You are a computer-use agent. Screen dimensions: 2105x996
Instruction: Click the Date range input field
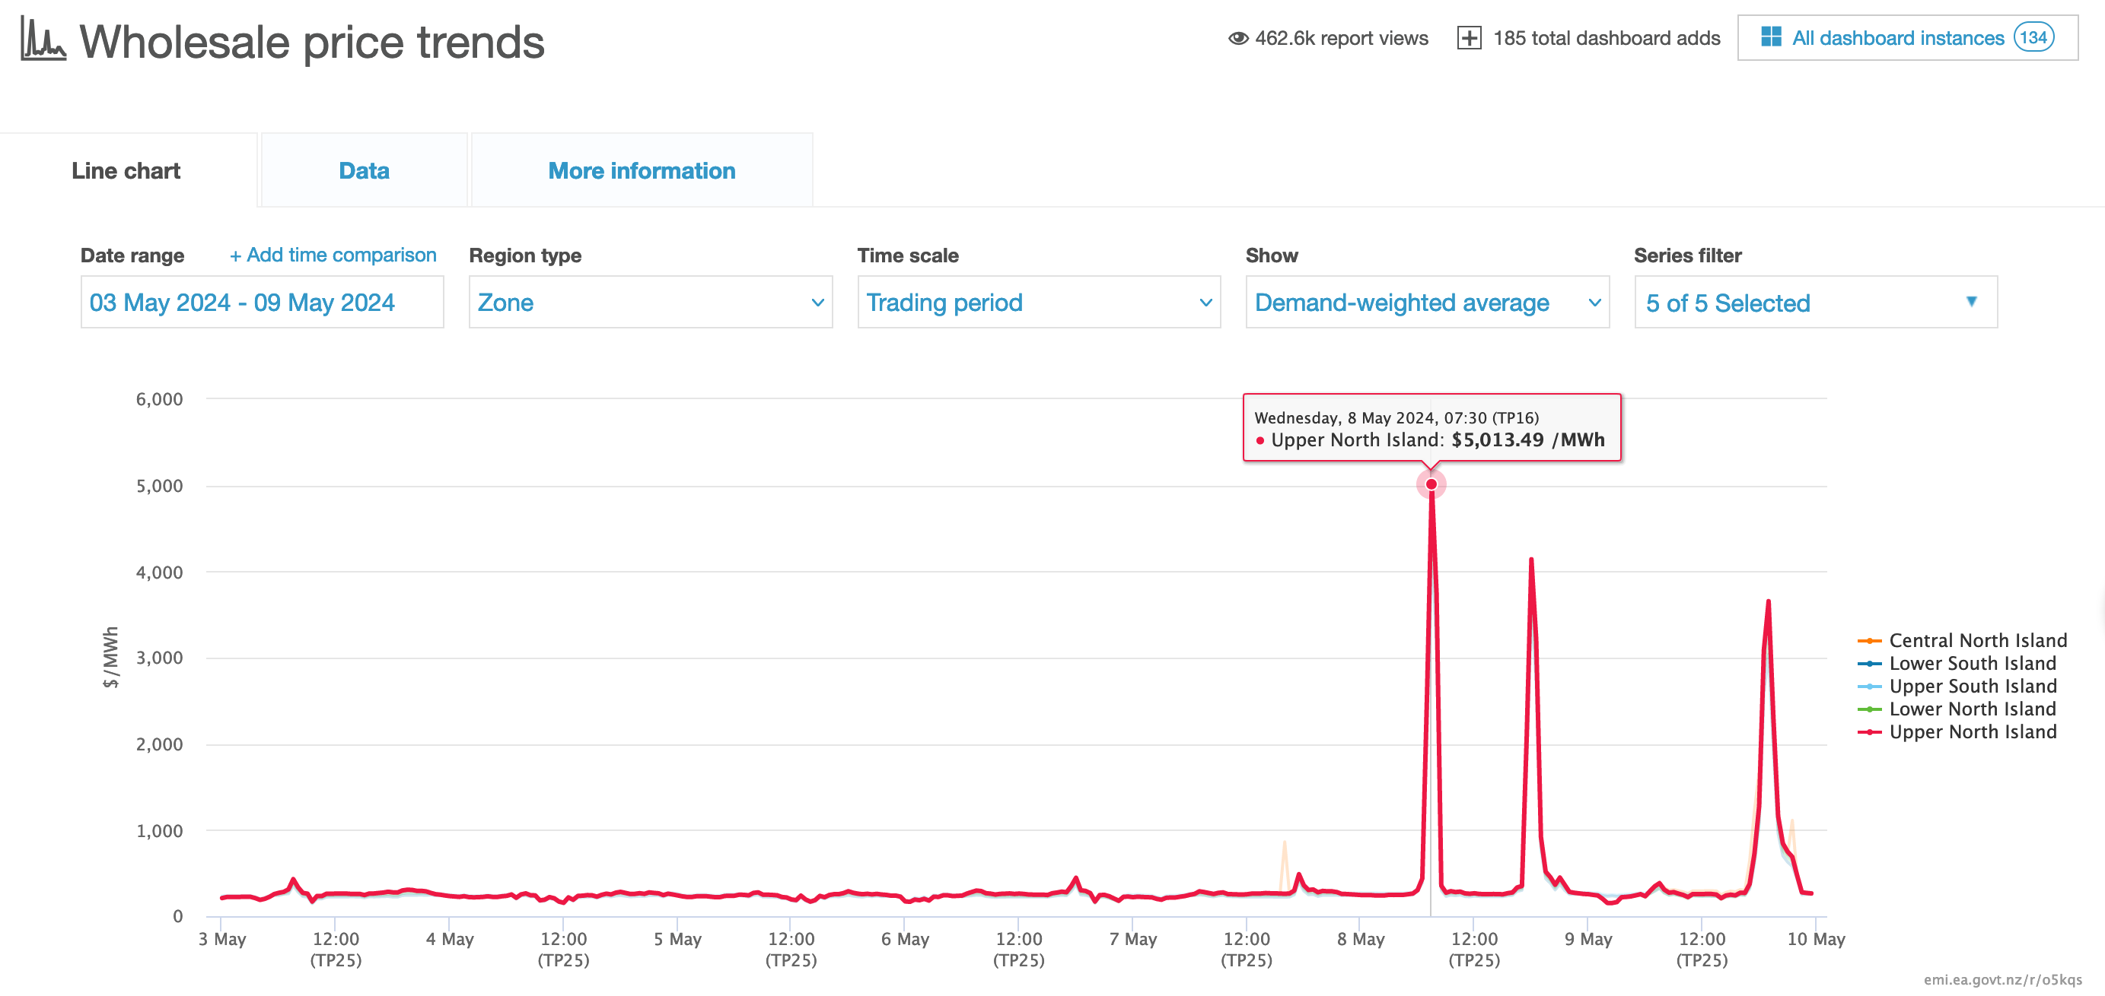point(262,302)
